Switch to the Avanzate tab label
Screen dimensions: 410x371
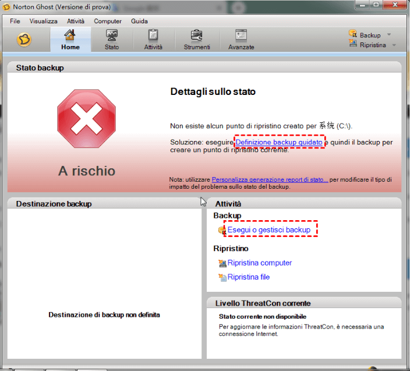click(x=241, y=47)
